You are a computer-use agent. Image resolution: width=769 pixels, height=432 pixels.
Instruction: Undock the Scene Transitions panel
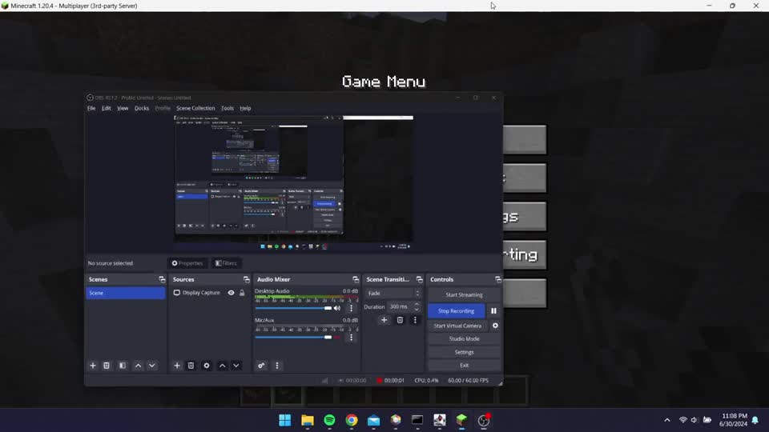419,279
